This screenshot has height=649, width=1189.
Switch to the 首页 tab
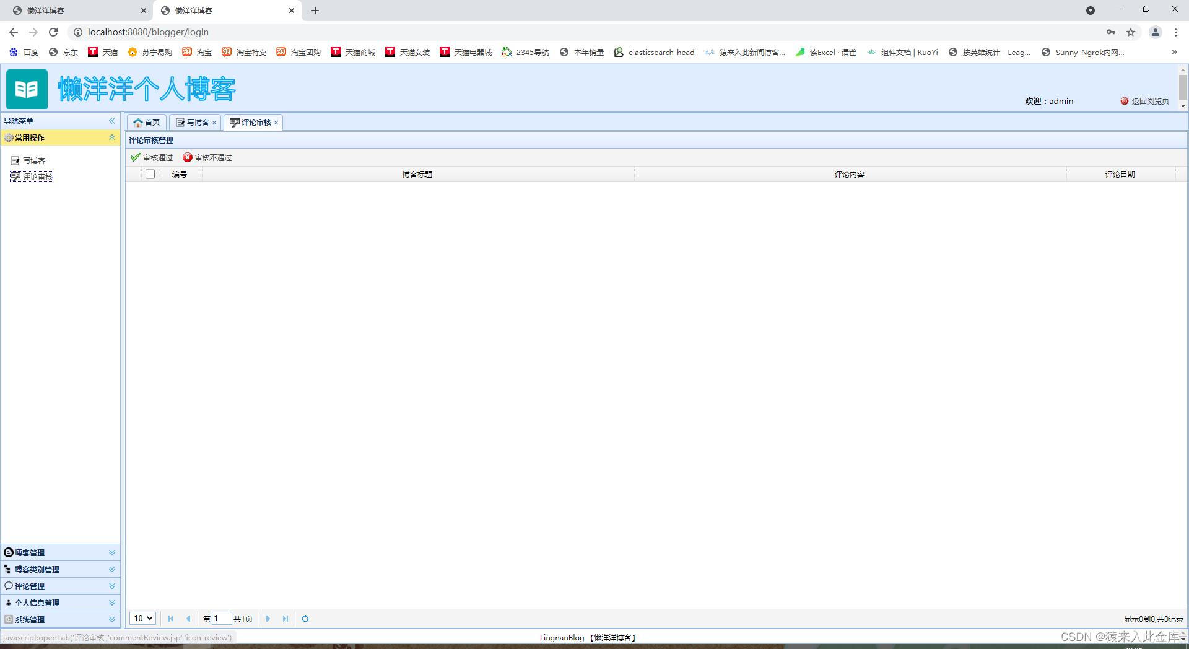(147, 123)
